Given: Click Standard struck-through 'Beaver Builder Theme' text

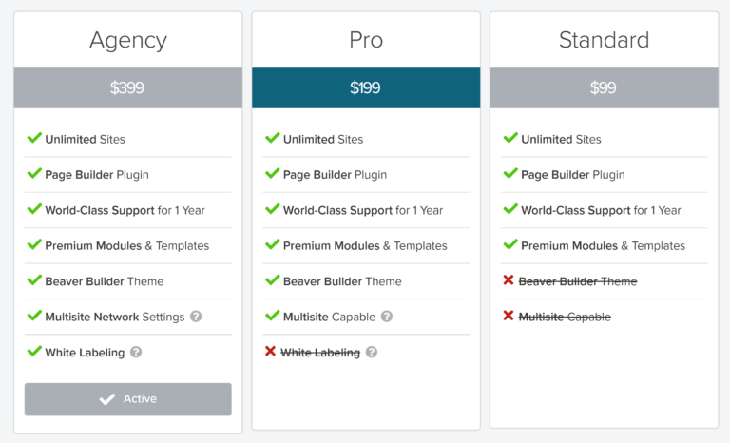Looking at the screenshot, I should [578, 281].
